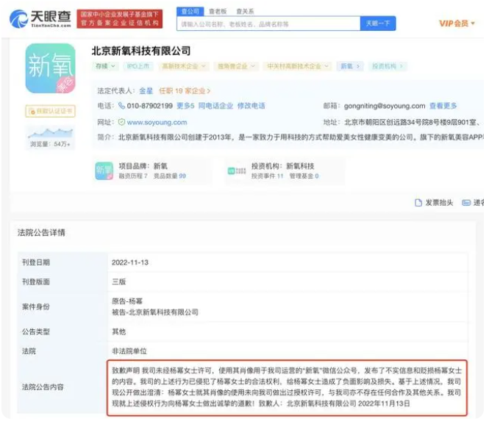Open 管理基金 0 entry
489x424 pixels.
tap(304, 176)
